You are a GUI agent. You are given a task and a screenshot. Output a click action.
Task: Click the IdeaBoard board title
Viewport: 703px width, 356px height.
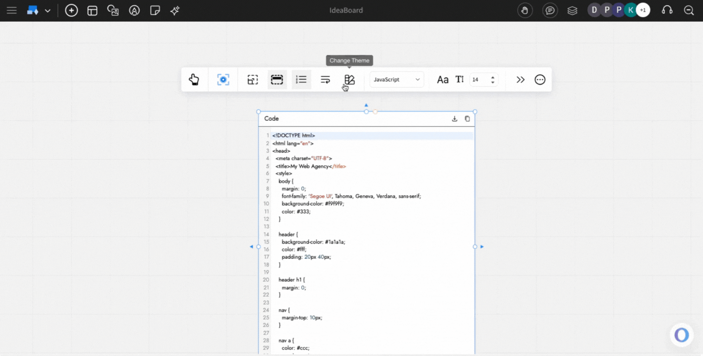346,10
